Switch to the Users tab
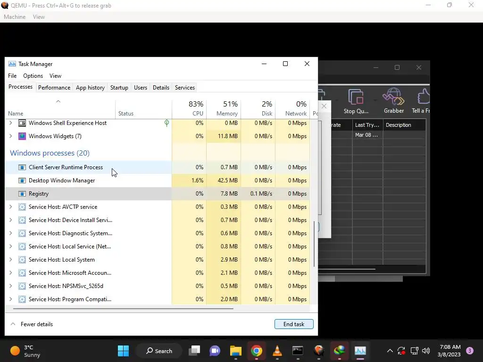Screen dimensions: 483x362 point(141,87)
